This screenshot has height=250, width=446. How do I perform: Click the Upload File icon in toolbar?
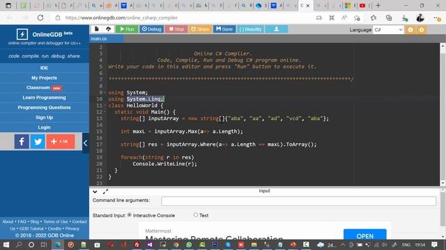pyautogui.click(x=109, y=29)
